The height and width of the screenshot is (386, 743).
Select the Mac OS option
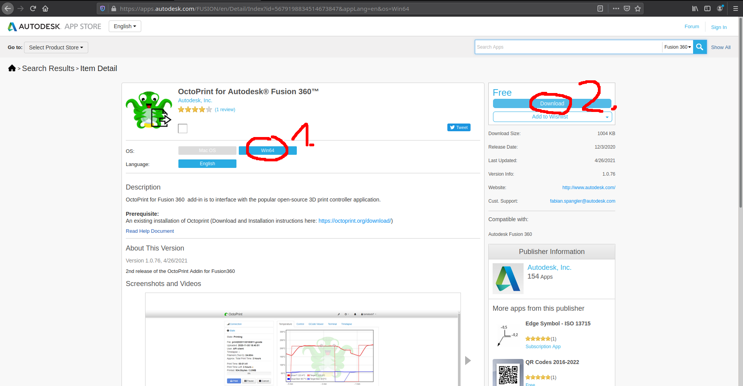coord(207,151)
